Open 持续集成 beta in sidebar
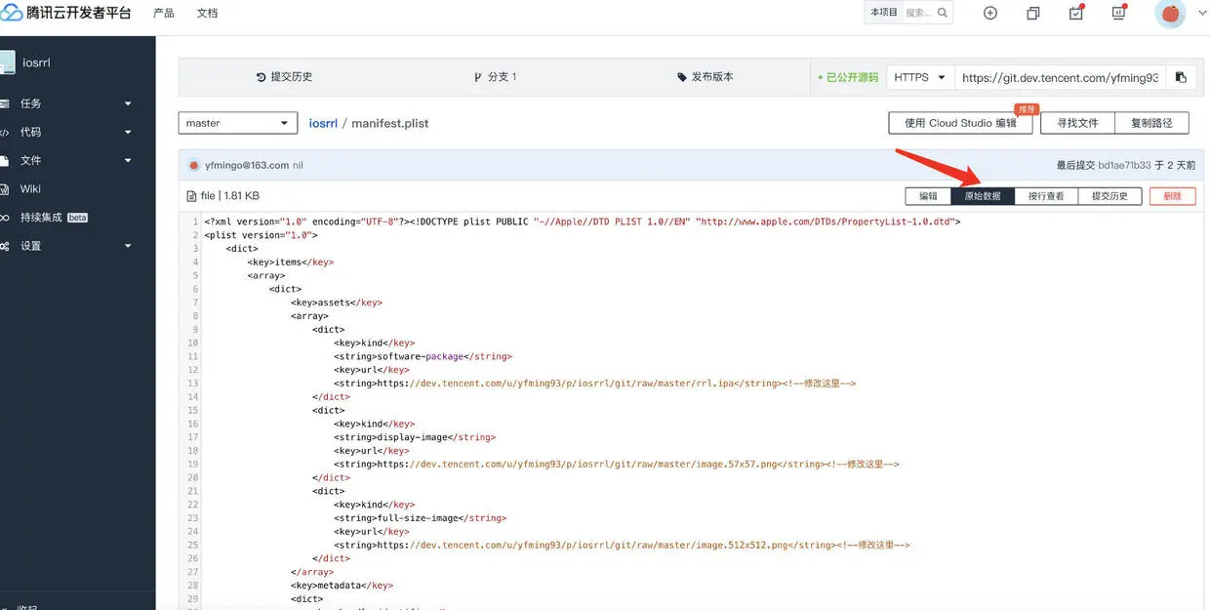Viewport: 1210px width, 610px height. [54, 217]
